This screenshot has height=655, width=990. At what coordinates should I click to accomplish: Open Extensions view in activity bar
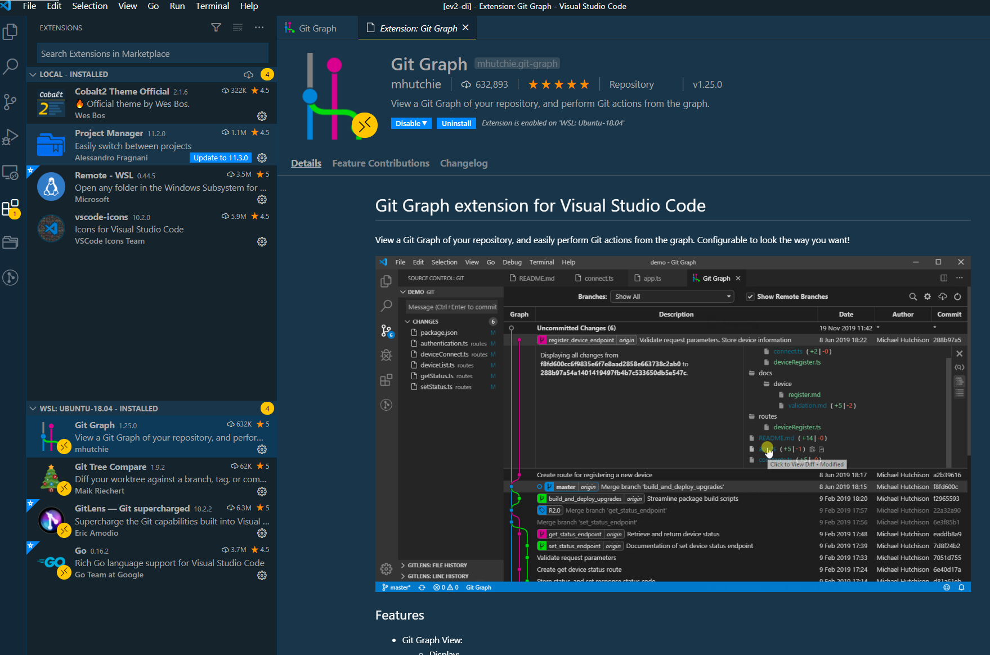11,208
